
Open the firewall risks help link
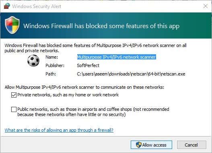[x=59, y=130]
